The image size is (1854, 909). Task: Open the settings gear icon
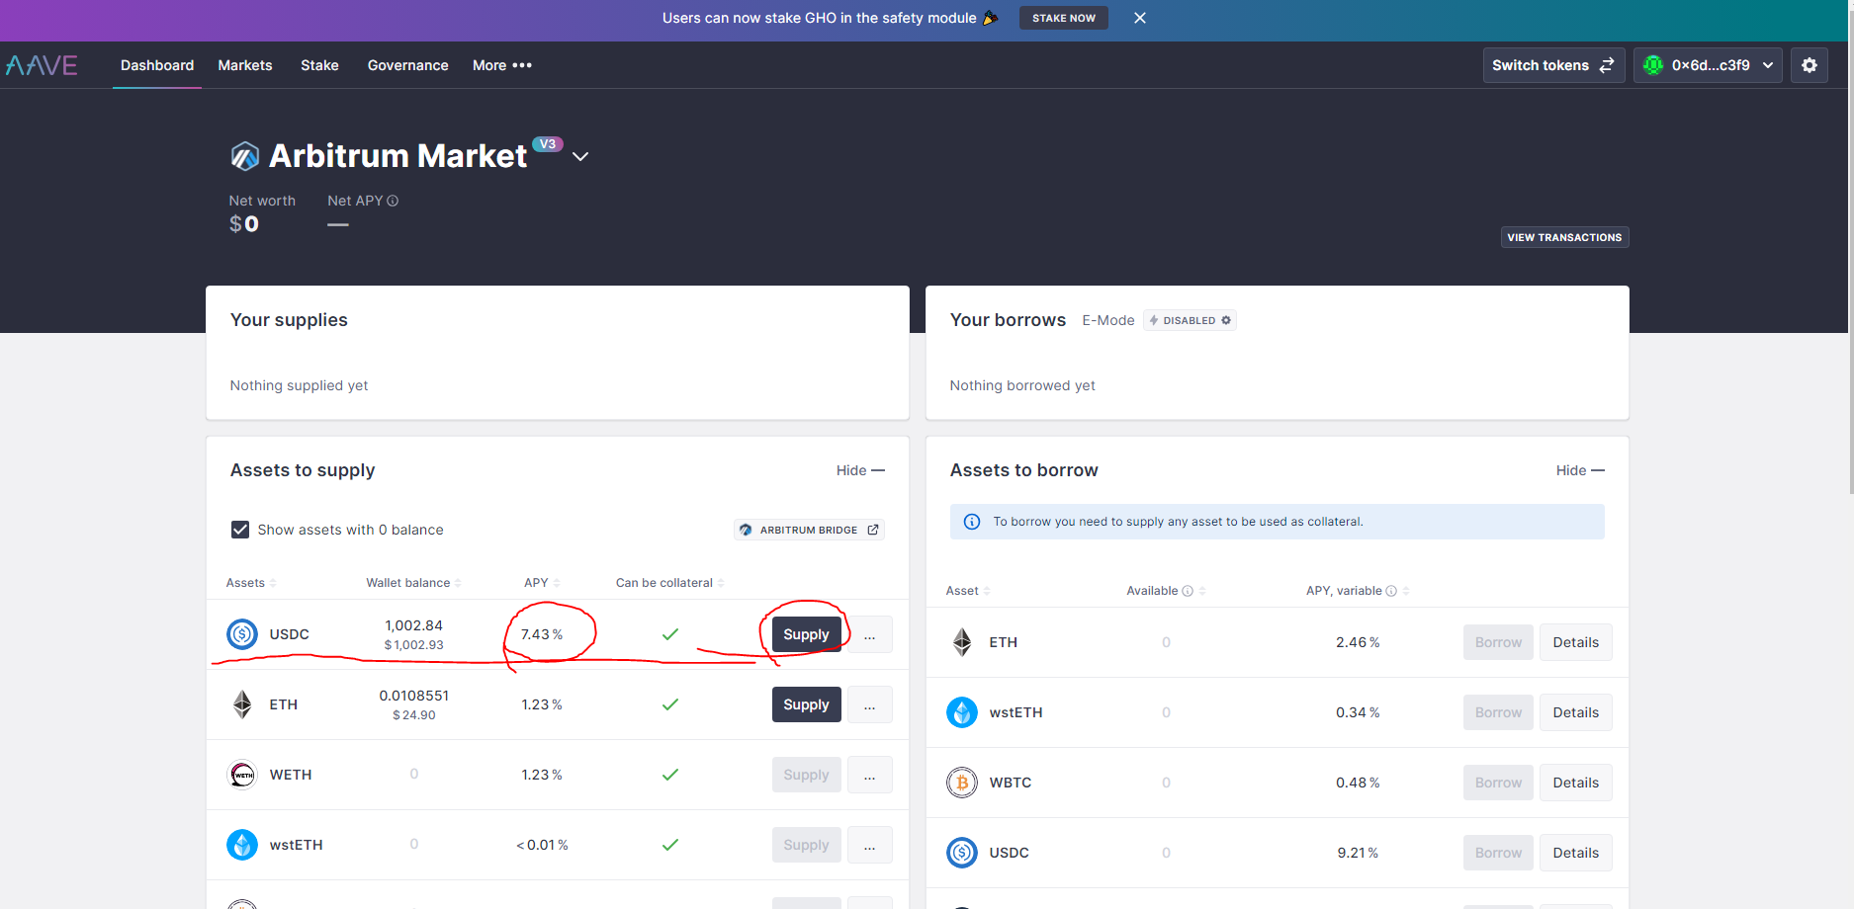click(1810, 65)
